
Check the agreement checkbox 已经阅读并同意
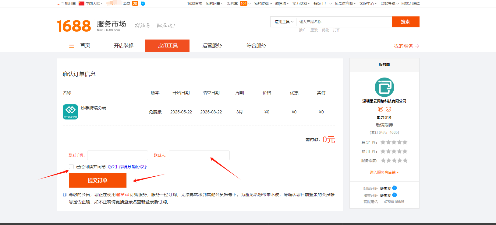coord(71,167)
